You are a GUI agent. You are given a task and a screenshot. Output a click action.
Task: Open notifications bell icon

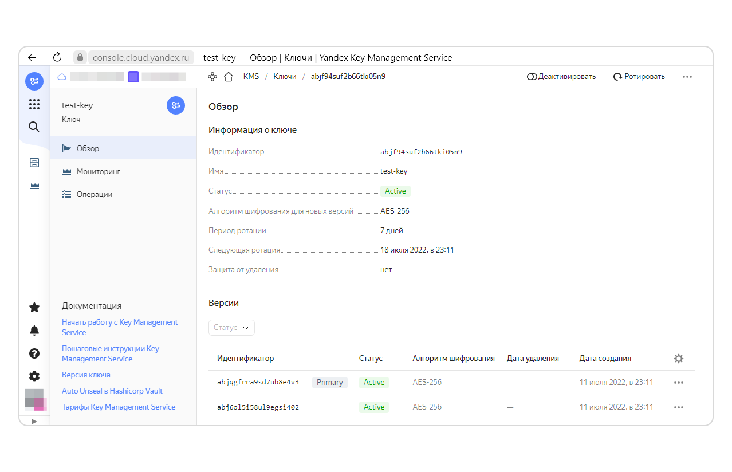pyautogui.click(x=34, y=331)
